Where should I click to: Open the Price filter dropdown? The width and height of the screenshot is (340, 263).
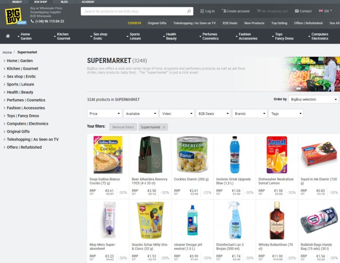(x=104, y=113)
